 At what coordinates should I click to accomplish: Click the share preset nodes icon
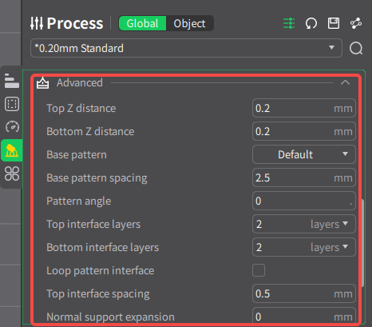(356, 23)
